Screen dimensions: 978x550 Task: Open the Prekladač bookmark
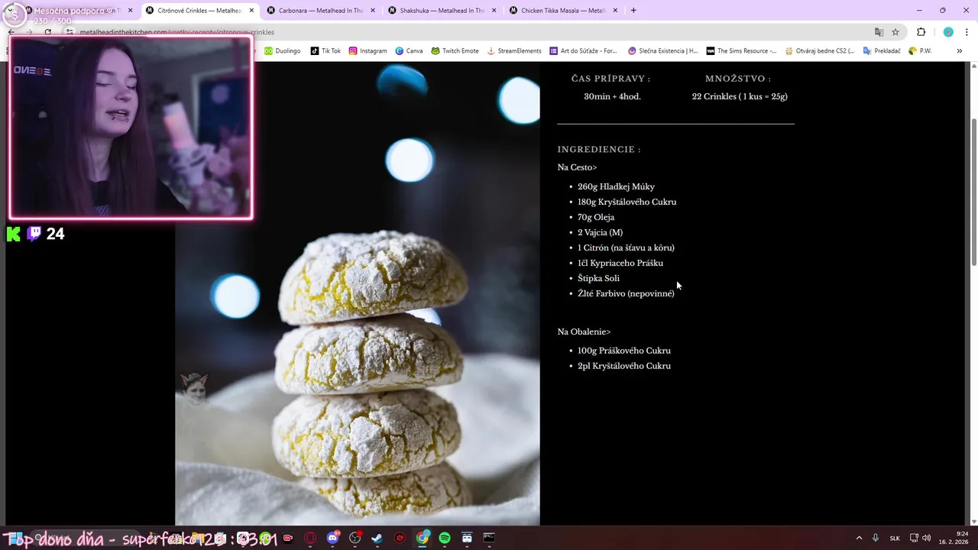(881, 50)
